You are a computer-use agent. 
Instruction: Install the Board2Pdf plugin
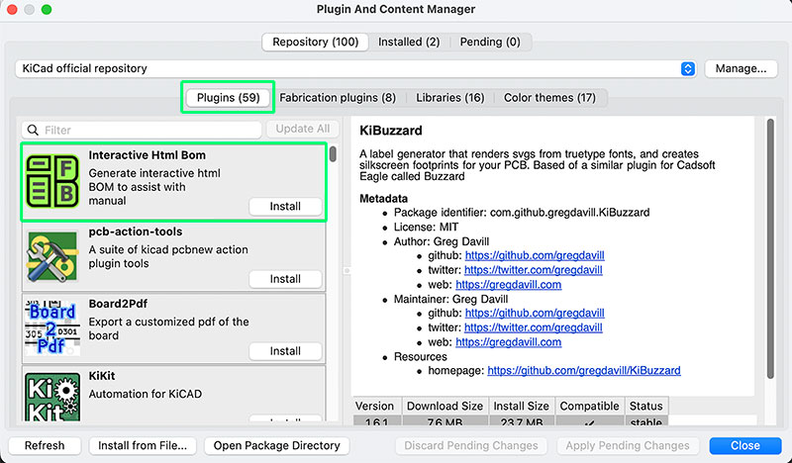coord(285,351)
